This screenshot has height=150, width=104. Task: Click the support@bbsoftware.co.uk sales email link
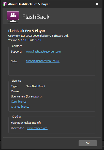[x=43, y=61]
